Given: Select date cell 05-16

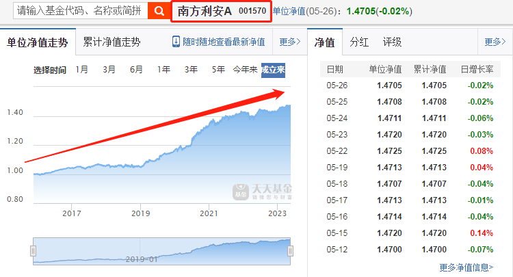Looking at the screenshot, I should pyautogui.click(x=337, y=217).
